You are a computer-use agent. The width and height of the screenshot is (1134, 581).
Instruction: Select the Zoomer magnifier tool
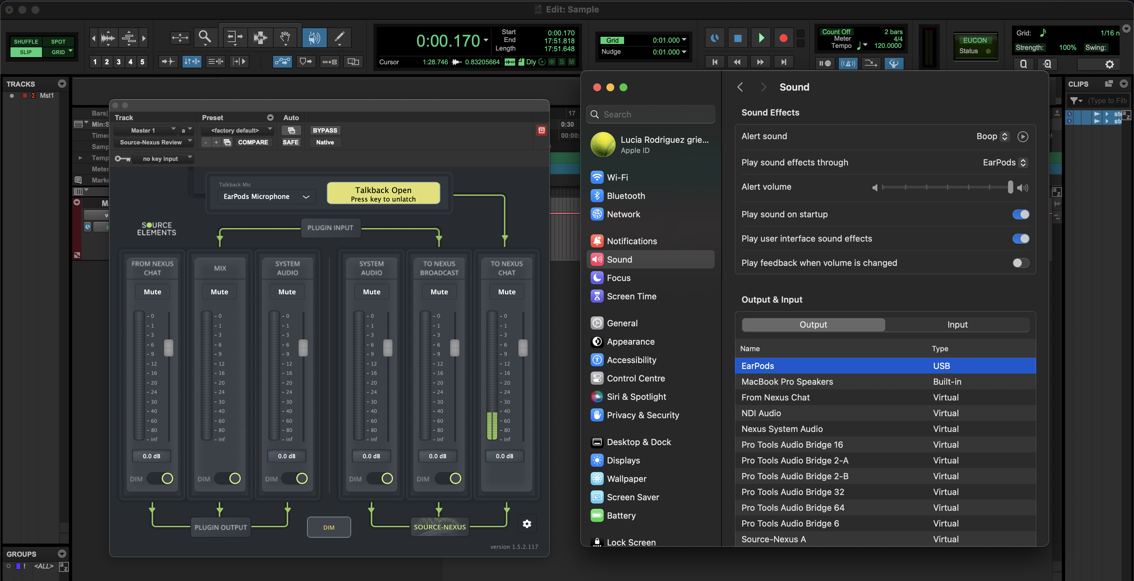pyautogui.click(x=205, y=37)
